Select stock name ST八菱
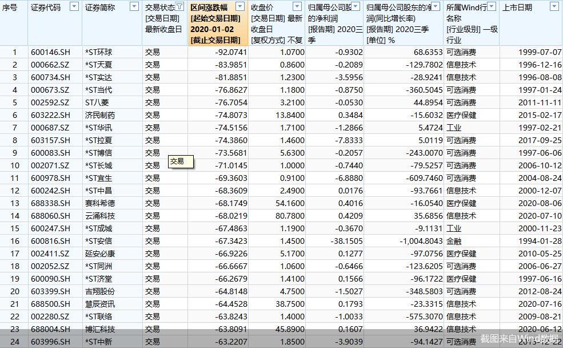This screenshot has height=348, width=563. pos(97,102)
